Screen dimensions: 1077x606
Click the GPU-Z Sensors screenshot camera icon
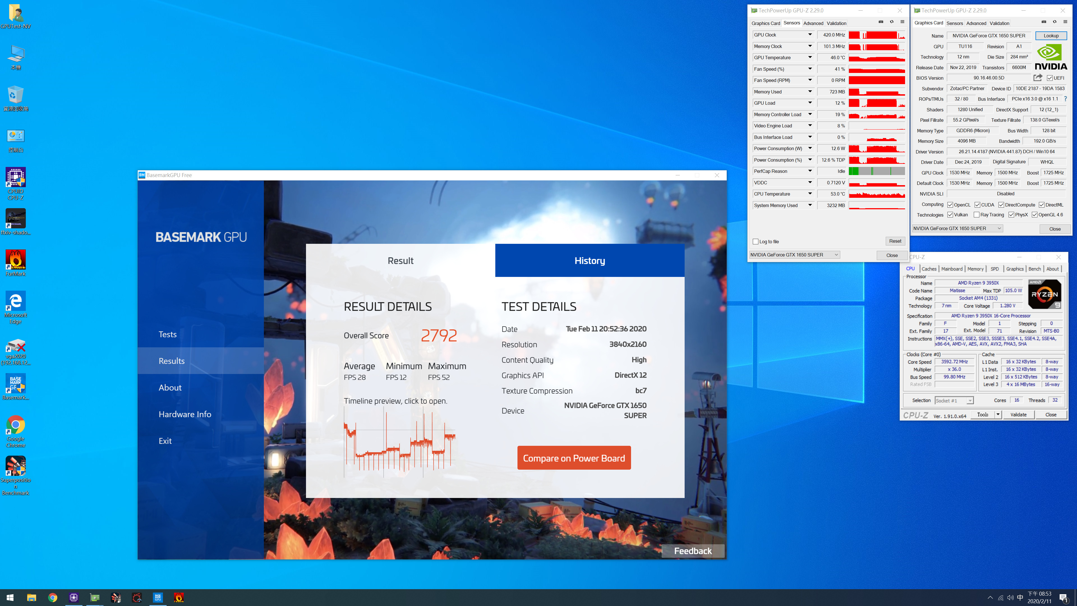pos(881,22)
